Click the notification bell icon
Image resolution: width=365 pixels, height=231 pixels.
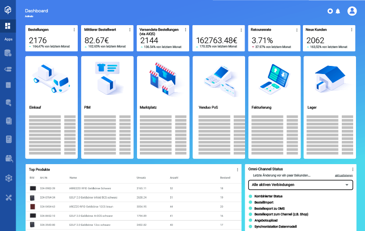click(338, 11)
